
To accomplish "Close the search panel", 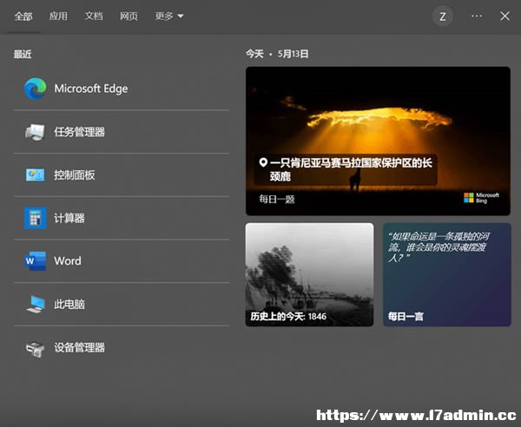I will [x=505, y=16].
